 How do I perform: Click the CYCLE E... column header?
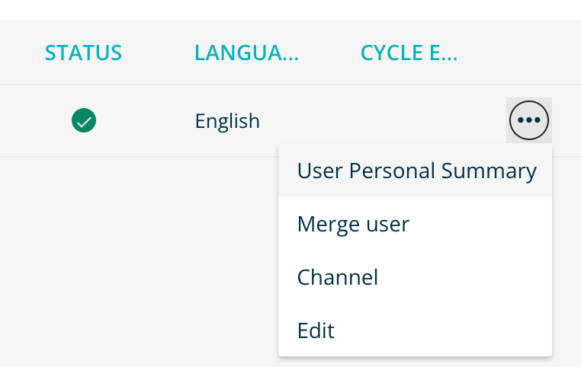pyautogui.click(x=409, y=53)
